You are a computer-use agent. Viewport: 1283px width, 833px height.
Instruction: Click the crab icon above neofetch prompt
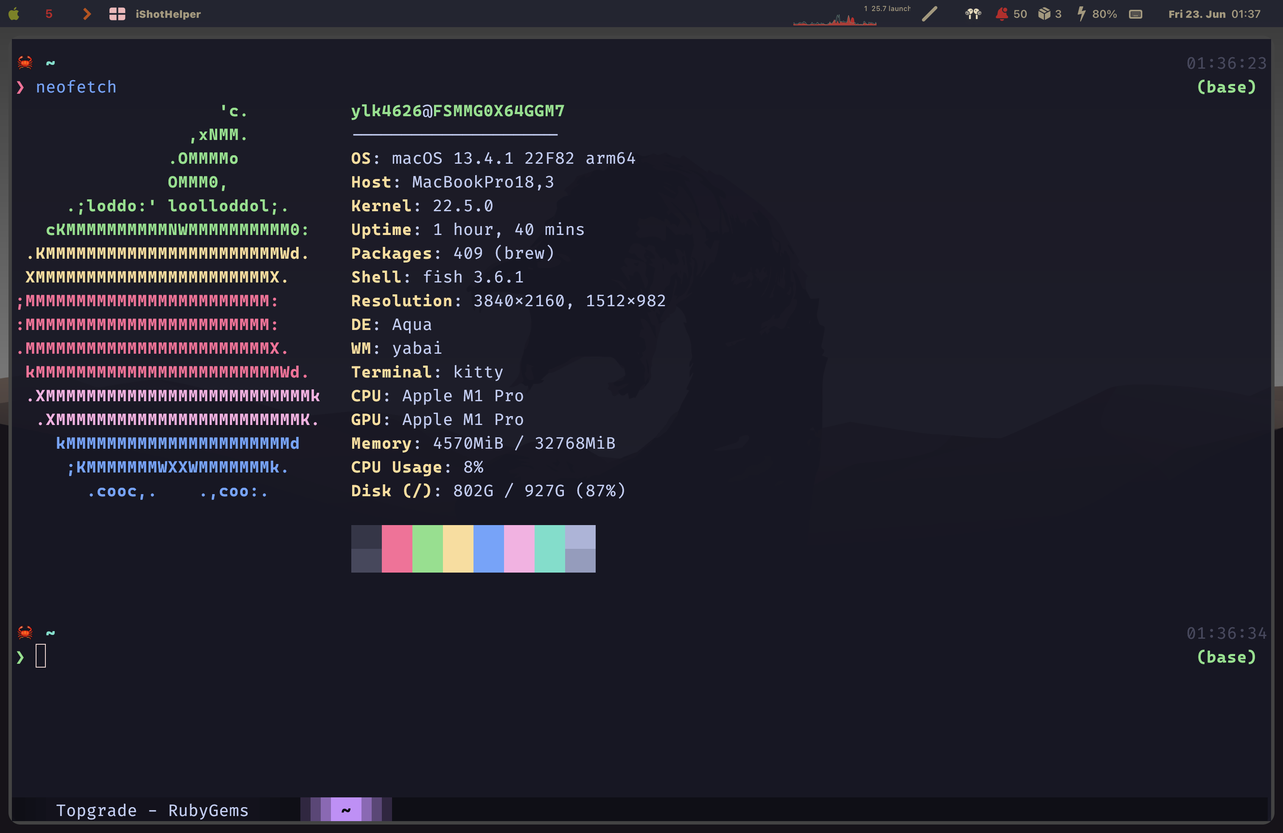[x=25, y=62]
